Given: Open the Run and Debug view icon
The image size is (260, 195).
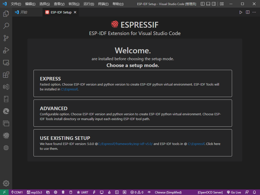Looking at the screenshot, I should [x=6, y=50].
